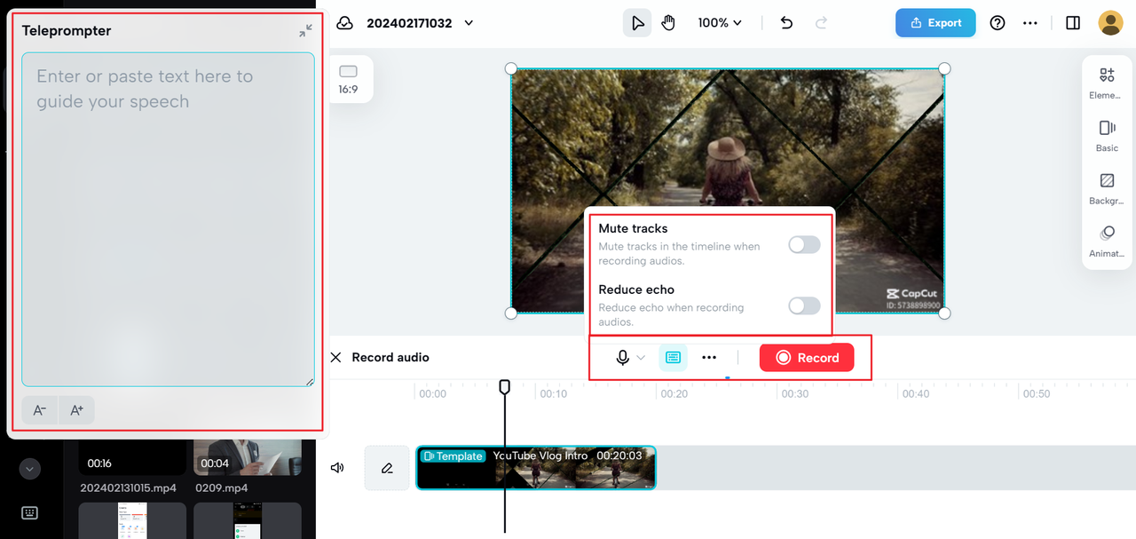Select the top-right canvas resize handle

944,68
